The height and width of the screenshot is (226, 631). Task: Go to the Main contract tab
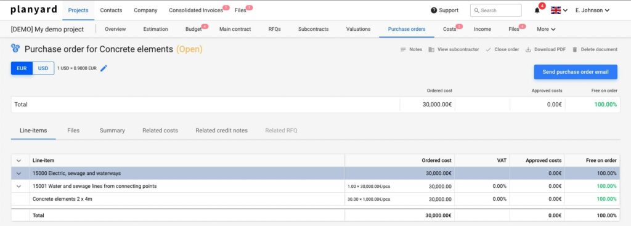click(x=235, y=29)
